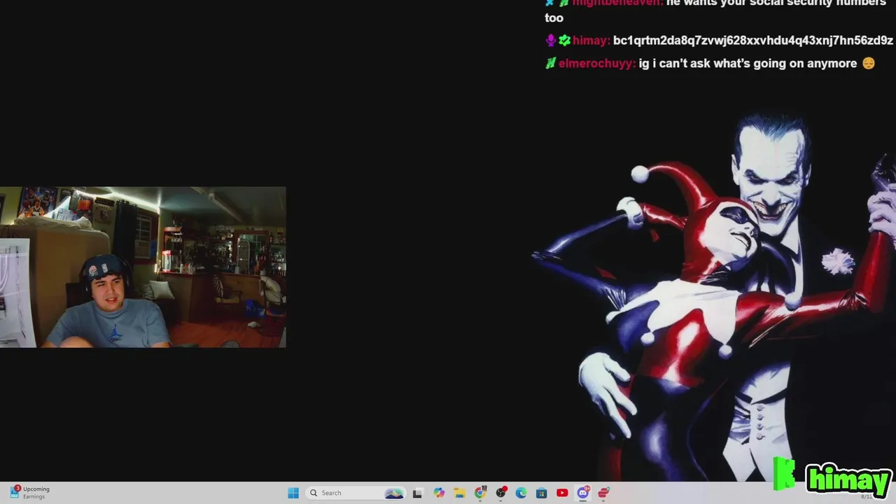896x504 pixels.
Task: Click the taskbar Search box
Action: point(356,493)
